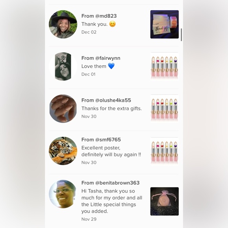Viewport: 228px width, 228px height.
Task: Select the "Thanks for the extra gifts." comment
Action: 112,108
